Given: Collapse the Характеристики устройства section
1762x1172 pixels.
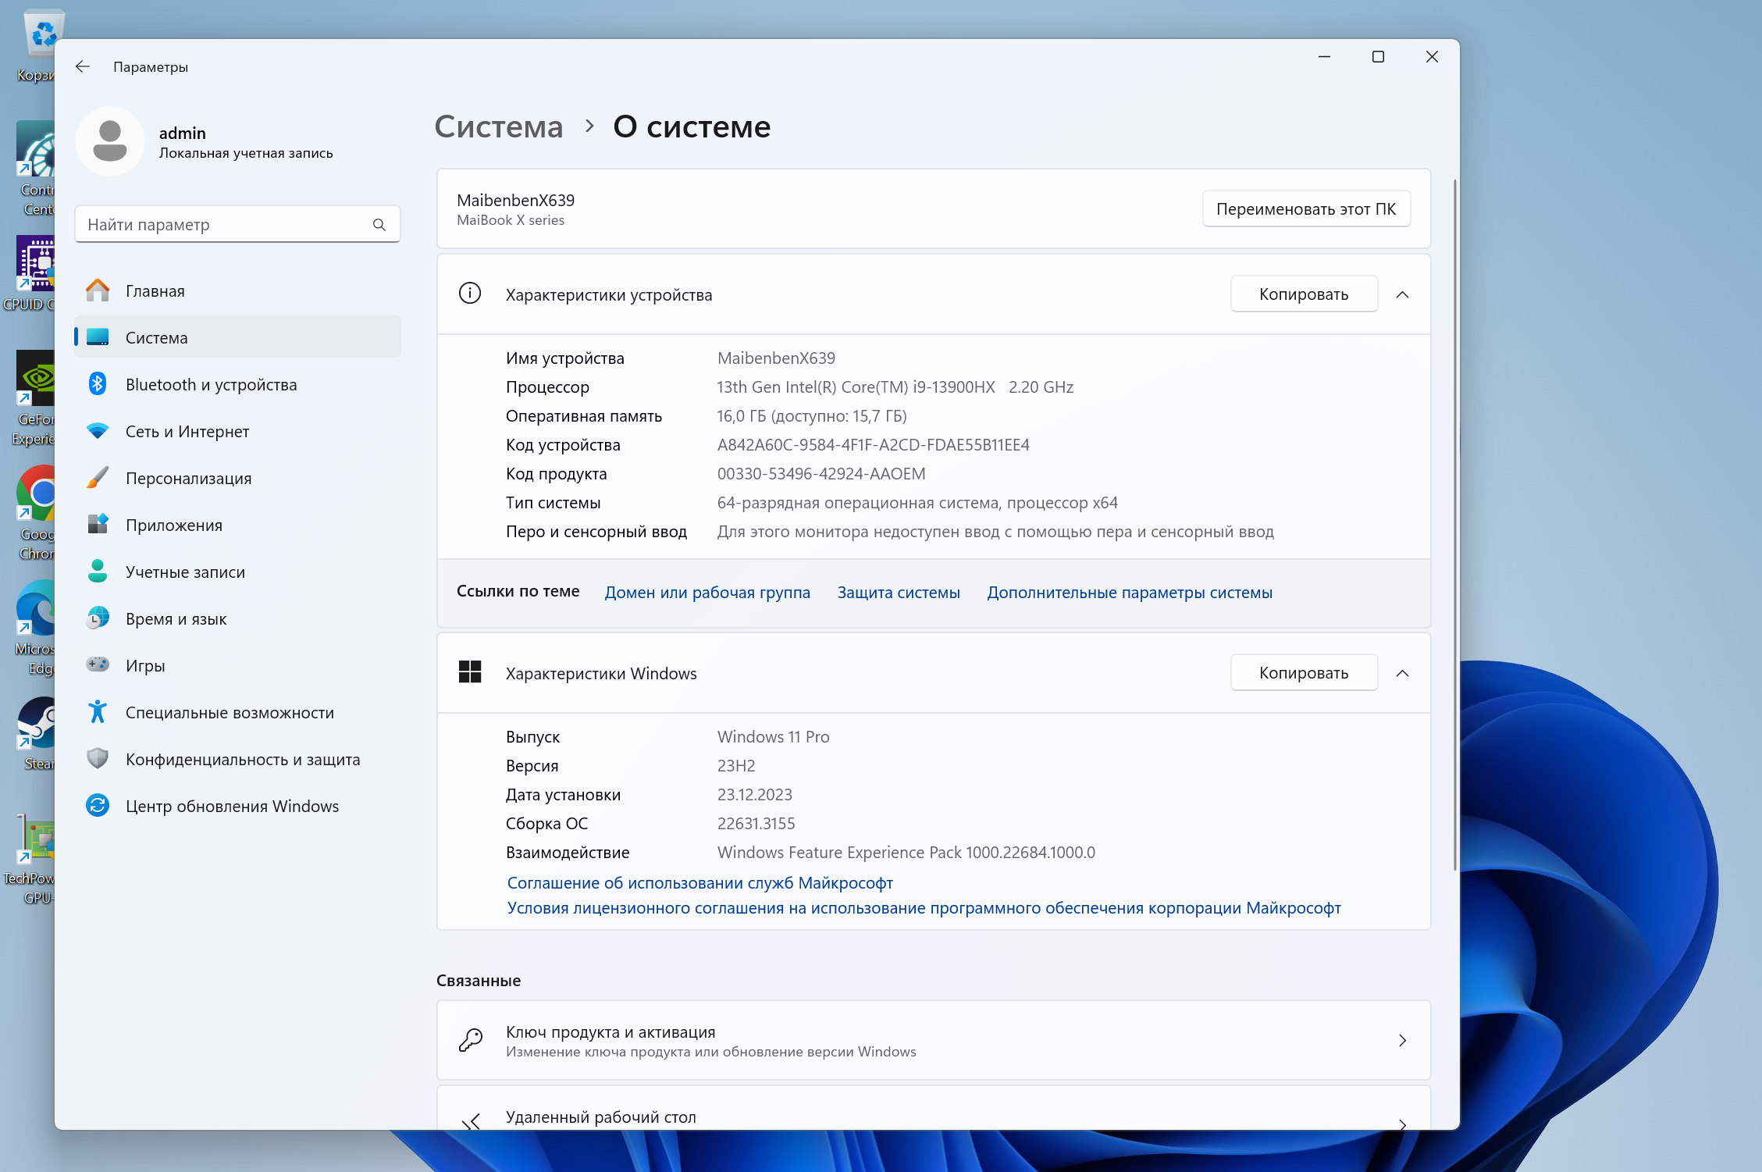Looking at the screenshot, I should pos(1402,294).
